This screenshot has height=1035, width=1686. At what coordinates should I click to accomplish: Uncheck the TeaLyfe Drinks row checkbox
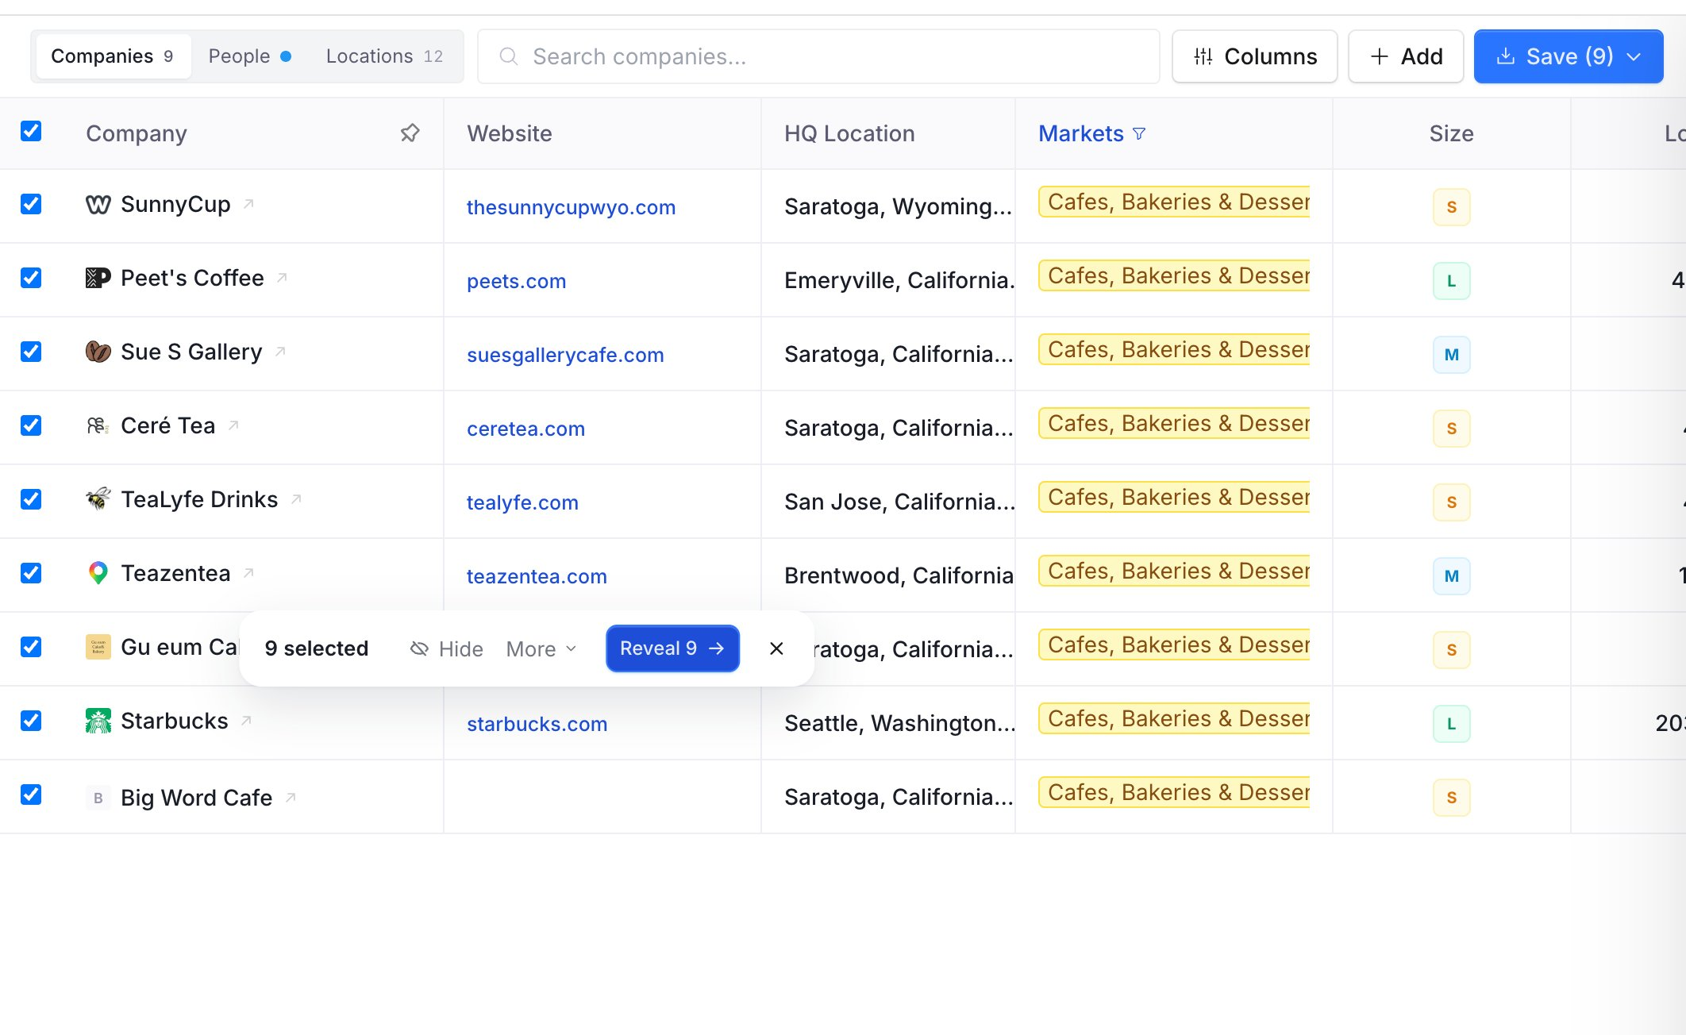[31, 499]
